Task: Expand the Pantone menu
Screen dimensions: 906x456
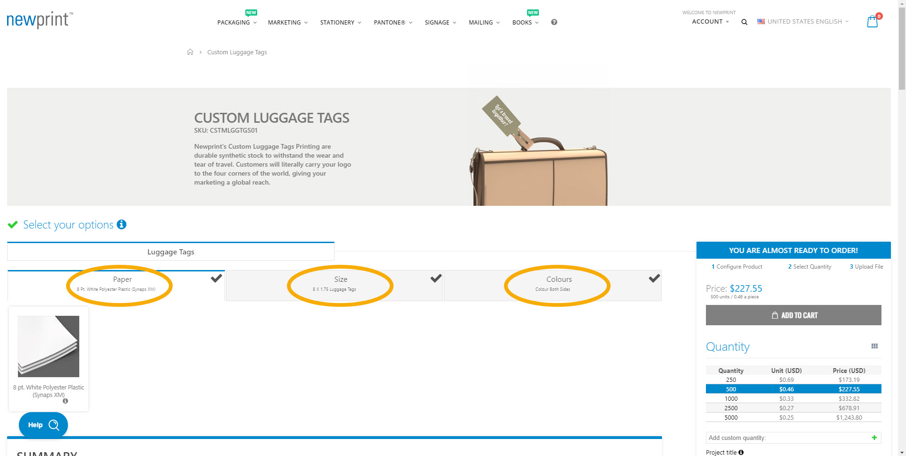Action: 393,22
